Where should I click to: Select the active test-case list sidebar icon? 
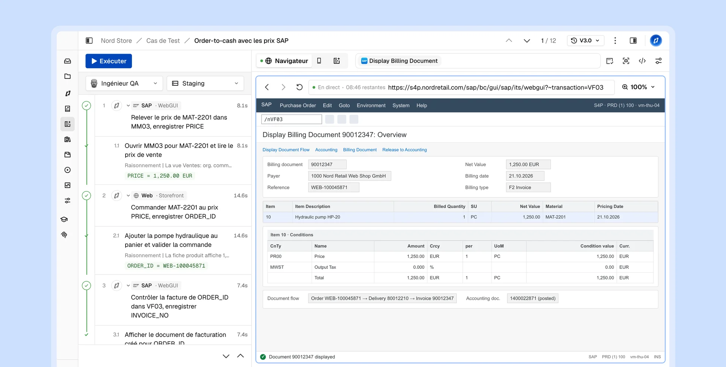[x=67, y=124]
